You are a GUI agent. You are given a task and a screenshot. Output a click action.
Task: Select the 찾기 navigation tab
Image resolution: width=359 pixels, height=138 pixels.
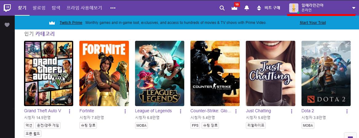pyautogui.click(x=22, y=8)
